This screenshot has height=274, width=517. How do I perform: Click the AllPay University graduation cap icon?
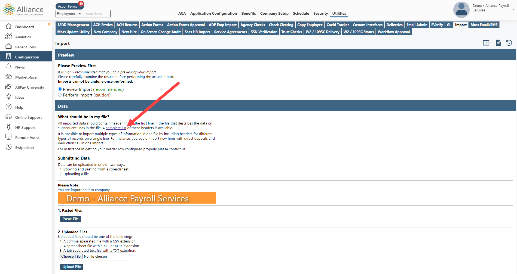[x=9, y=87]
